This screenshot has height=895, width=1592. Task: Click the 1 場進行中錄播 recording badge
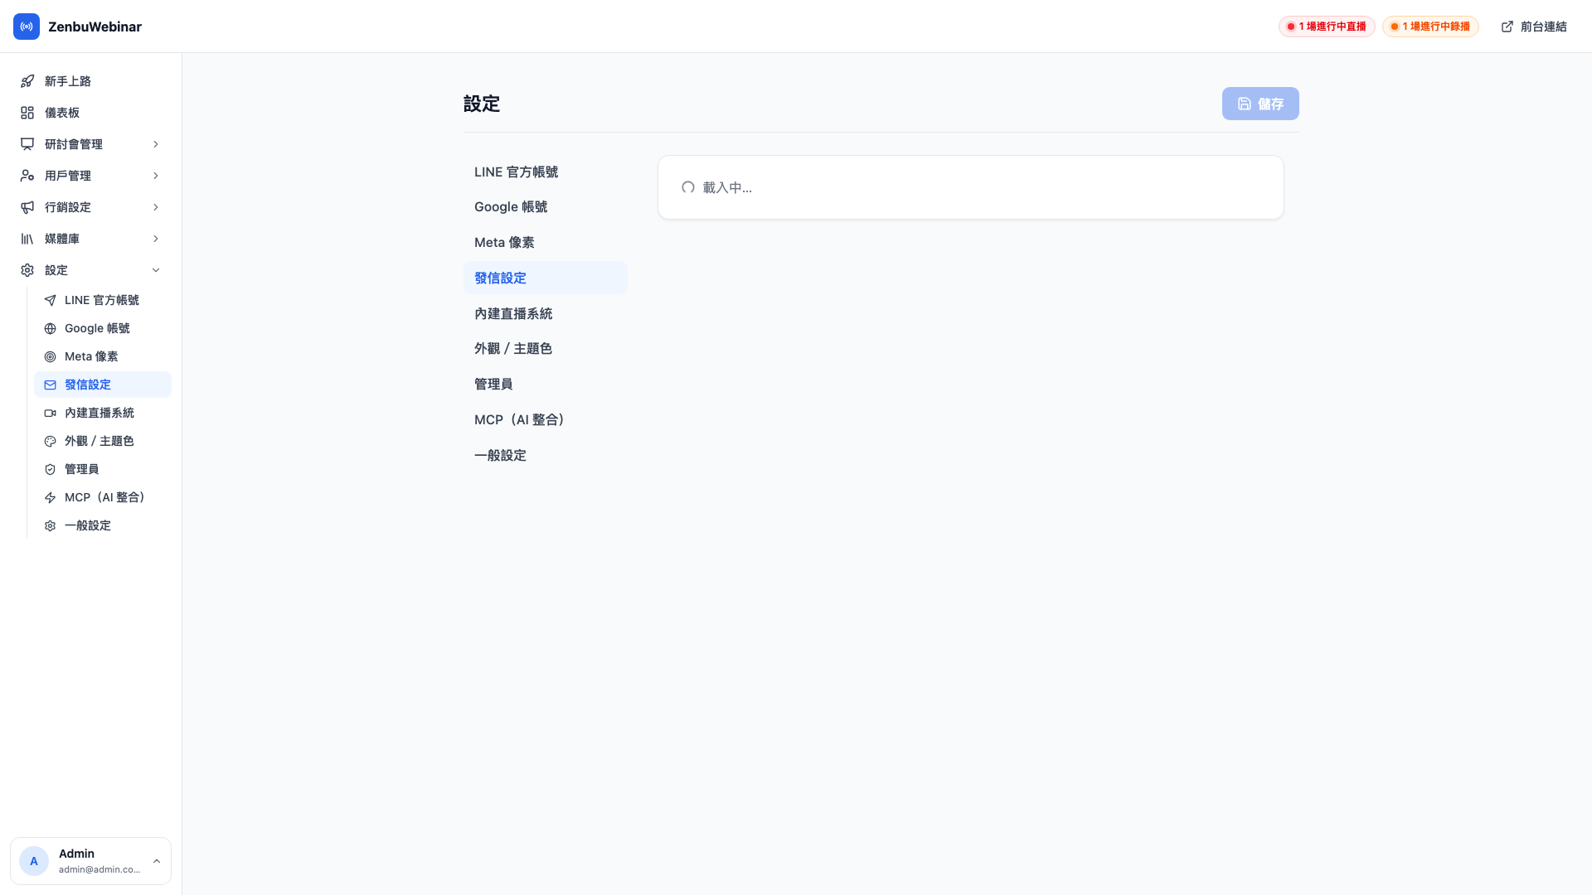(1430, 27)
